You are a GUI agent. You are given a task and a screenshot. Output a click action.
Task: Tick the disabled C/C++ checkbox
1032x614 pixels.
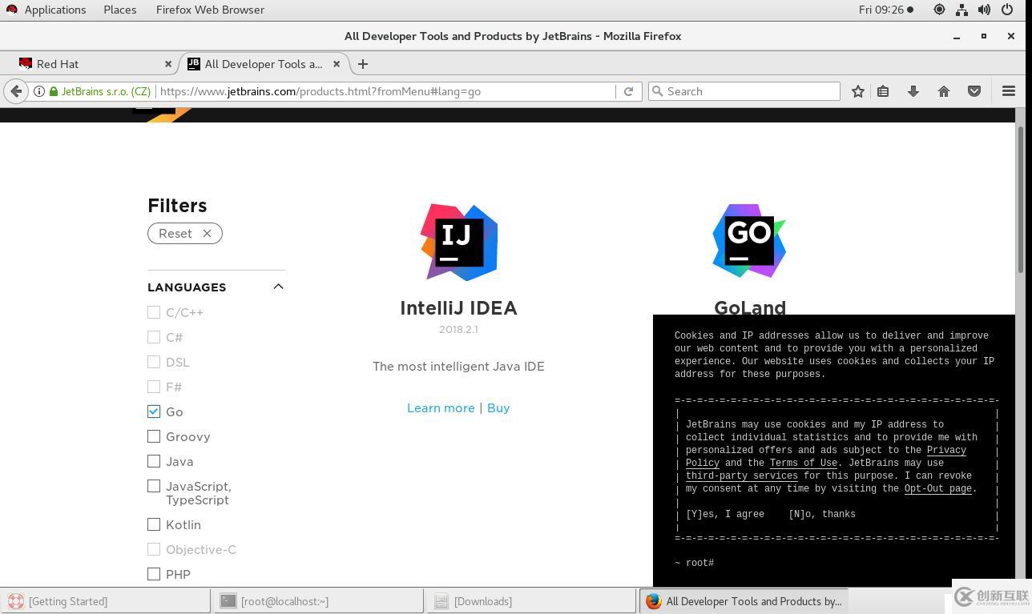point(154,312)
